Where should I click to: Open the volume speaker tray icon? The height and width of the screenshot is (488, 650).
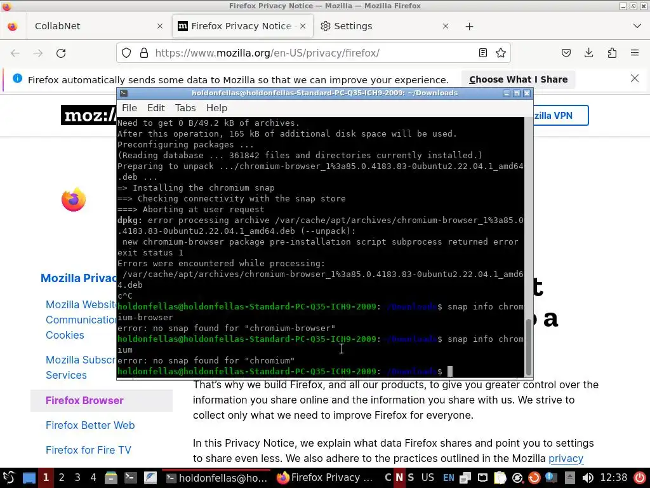[x=587, y=478]
